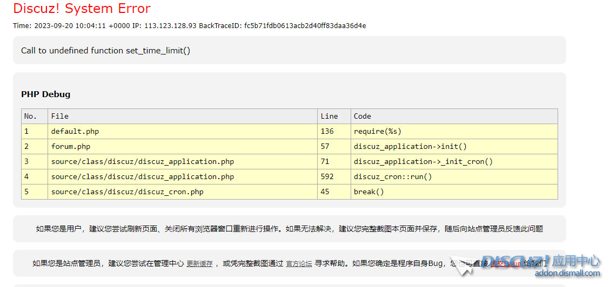This screenshot has width=610, height=287.
Task: Select the "Call to undefined function set_time_limit()" message
Action: [105, 51]
